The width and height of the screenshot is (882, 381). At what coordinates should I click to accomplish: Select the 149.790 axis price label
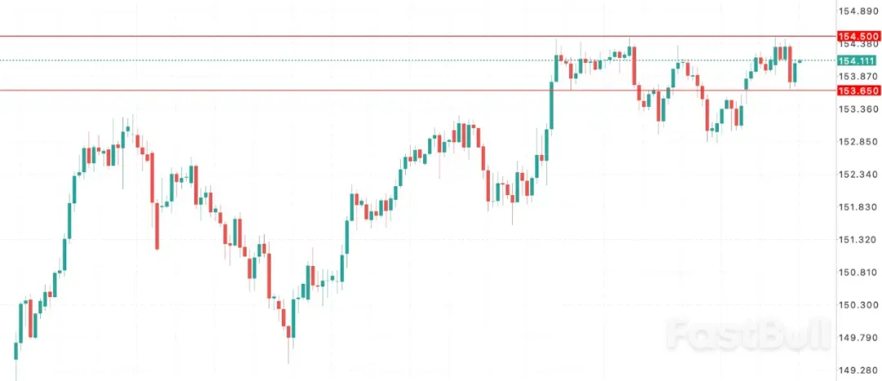tap(858, 337)
